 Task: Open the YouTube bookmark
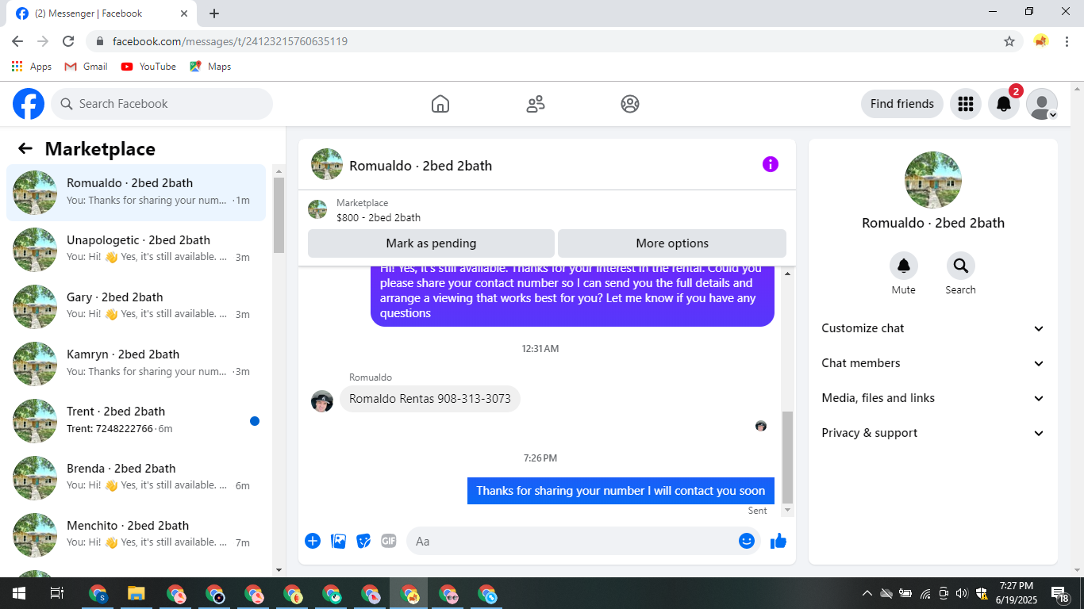tap(148, 67)
